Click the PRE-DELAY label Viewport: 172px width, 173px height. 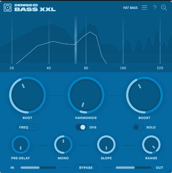tap(21, 158)
